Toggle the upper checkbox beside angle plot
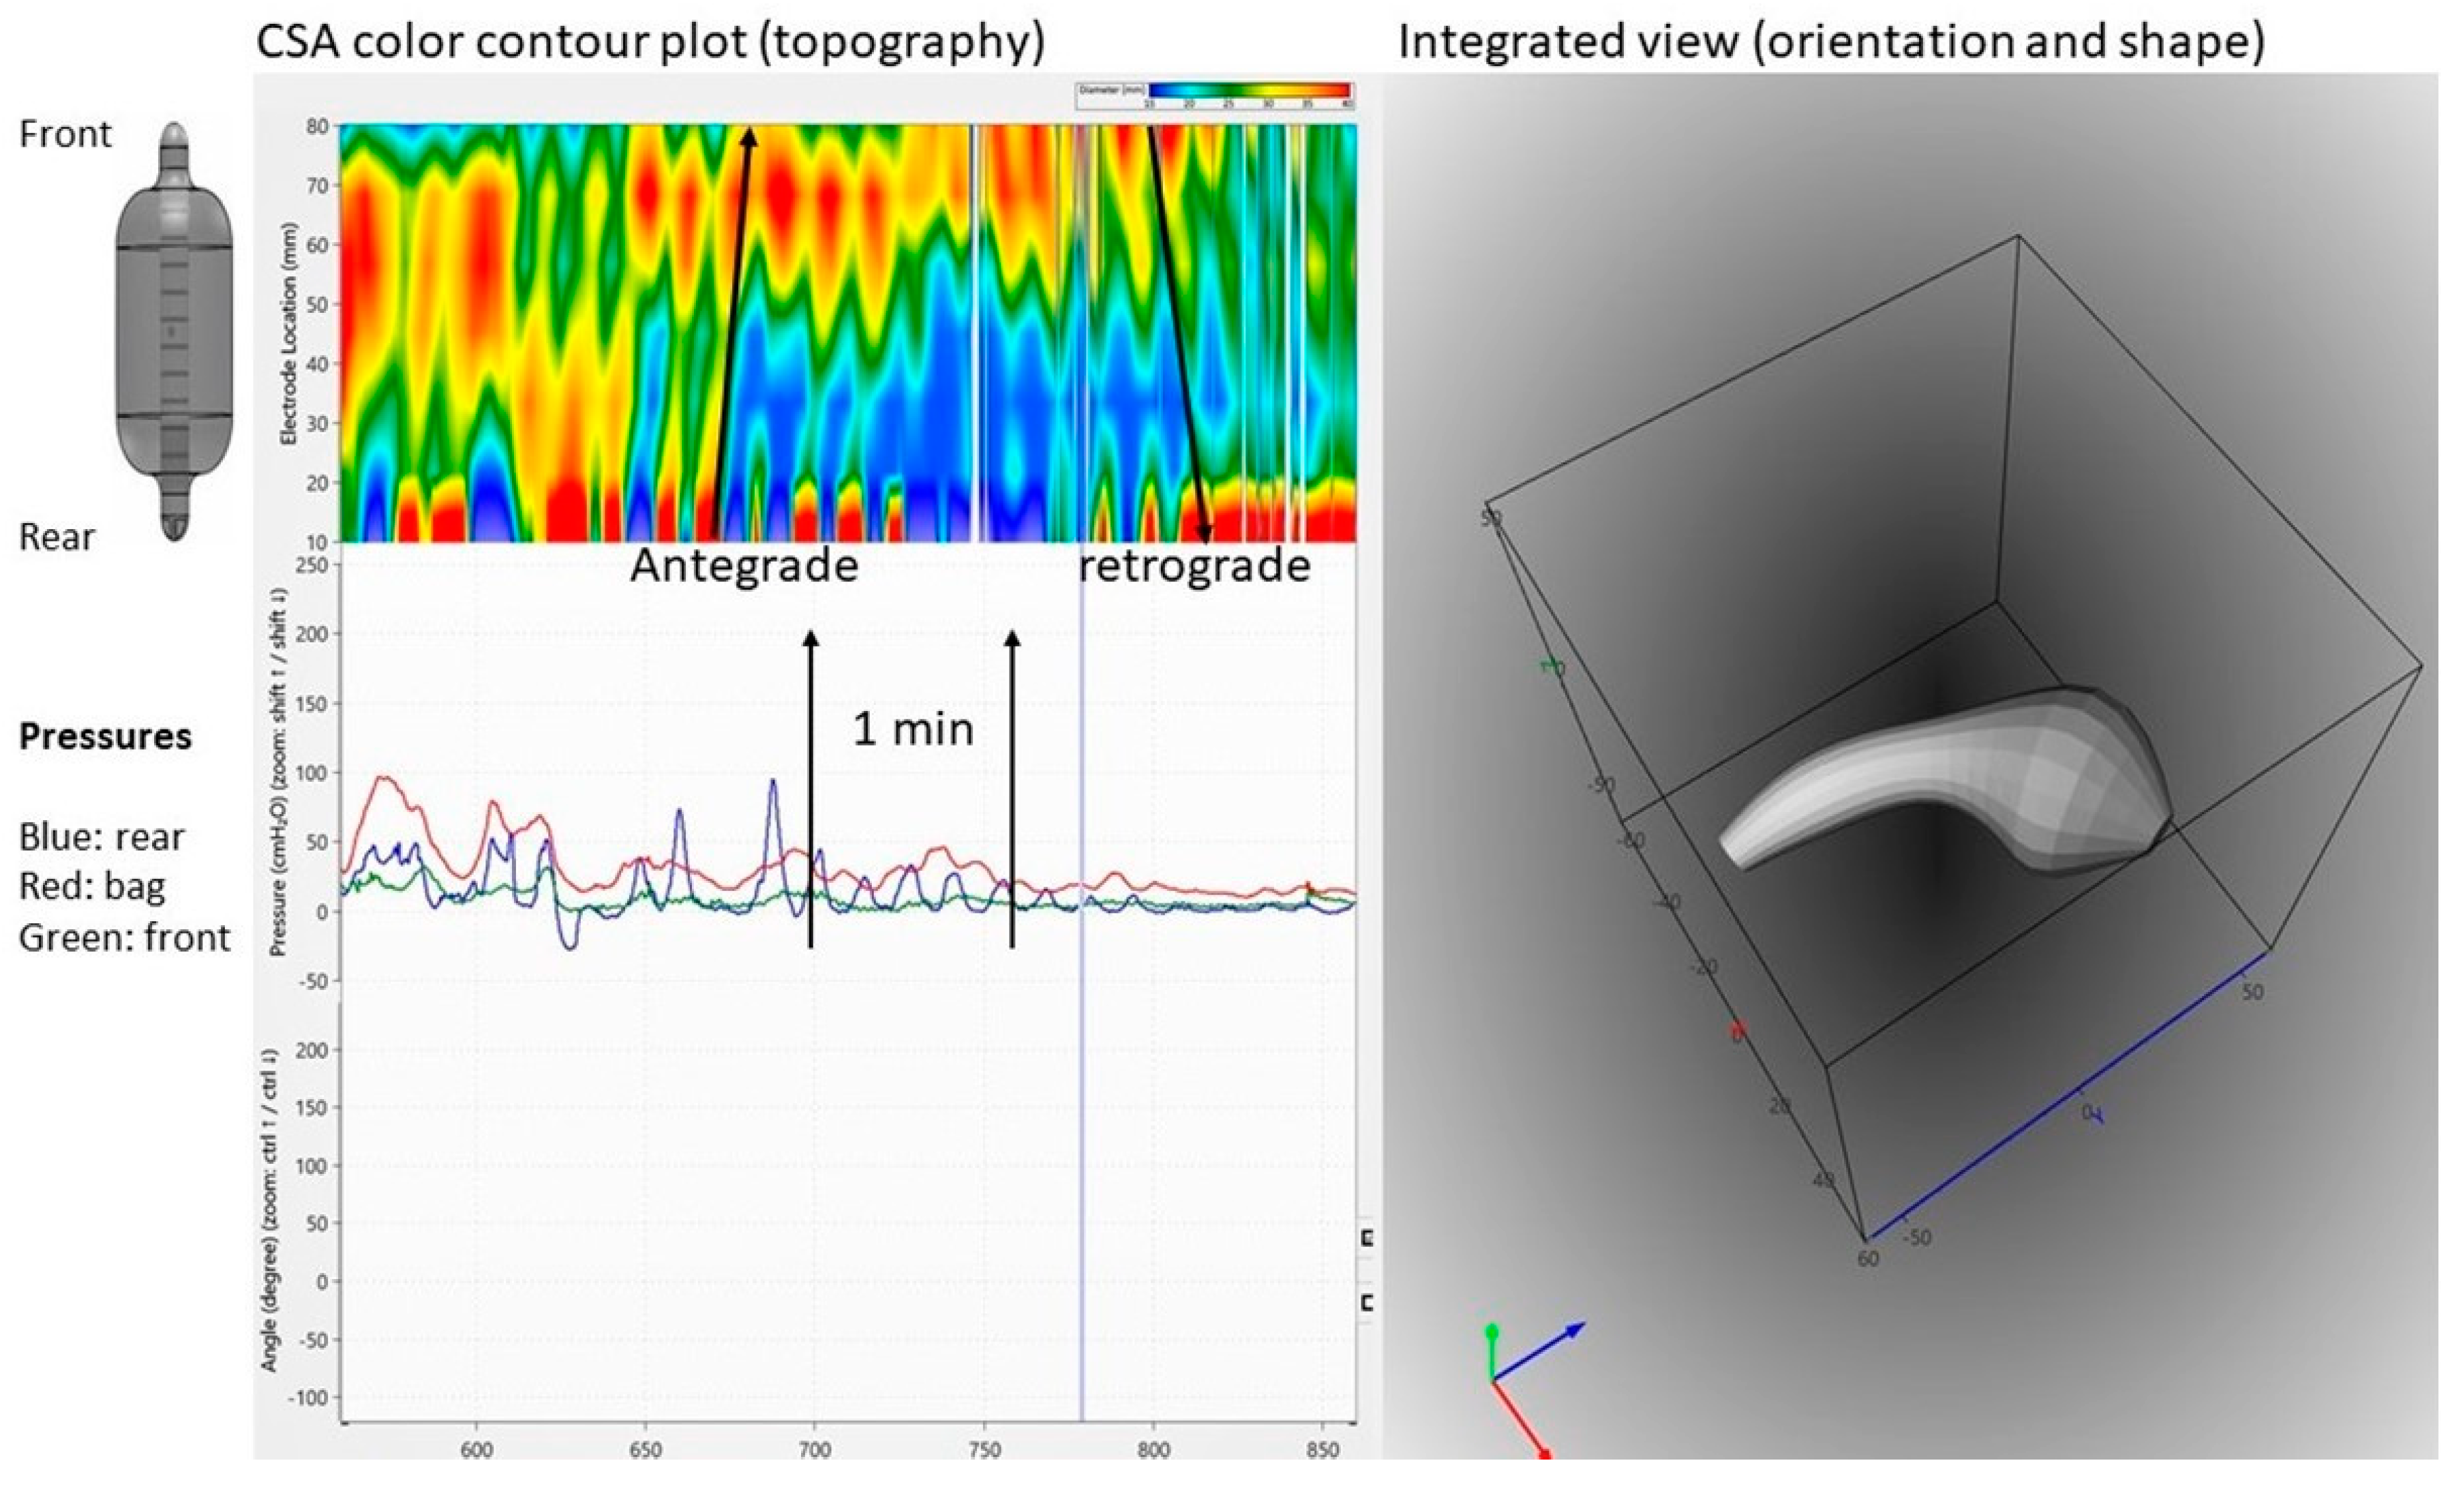The height and width of the screenshot is (1488, 2464). (x=1367, y=1239)
